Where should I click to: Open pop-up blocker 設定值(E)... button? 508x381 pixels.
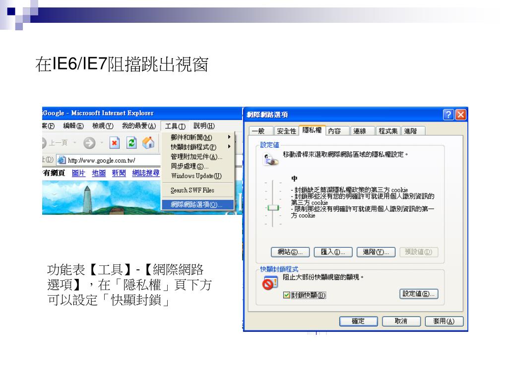(x=419, y=294)
